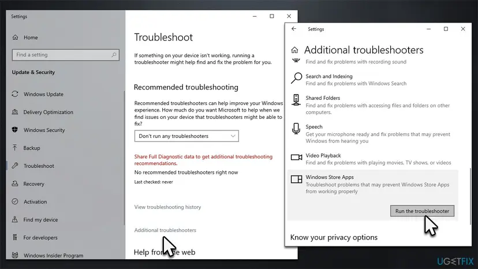
Task: Click the scrollbar in Additional troubleshooters window
Action: pos(470,196)
